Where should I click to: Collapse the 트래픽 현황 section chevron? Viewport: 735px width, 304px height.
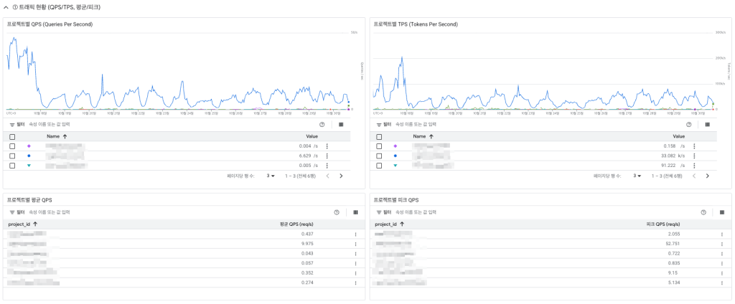click(x=6, y=8)
